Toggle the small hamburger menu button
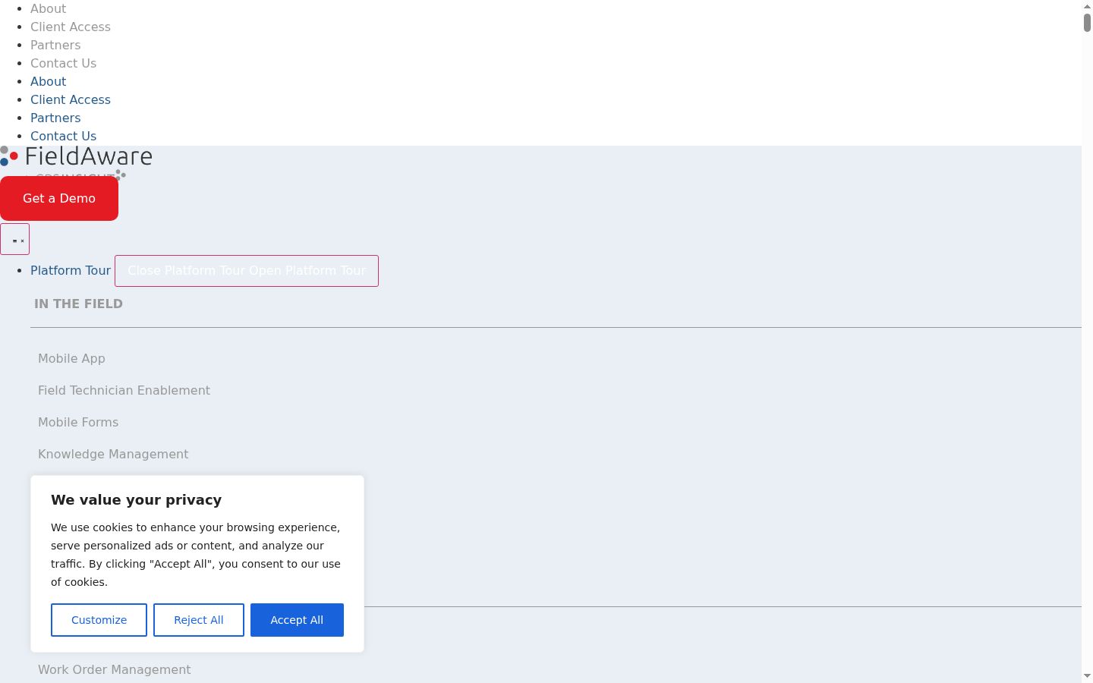Image resolution: width=1093 pixels, height=683 pixels. point(15,239)
